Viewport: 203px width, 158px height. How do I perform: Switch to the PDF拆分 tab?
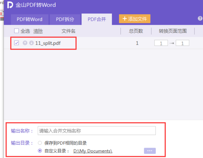click(x=65, y=20)
